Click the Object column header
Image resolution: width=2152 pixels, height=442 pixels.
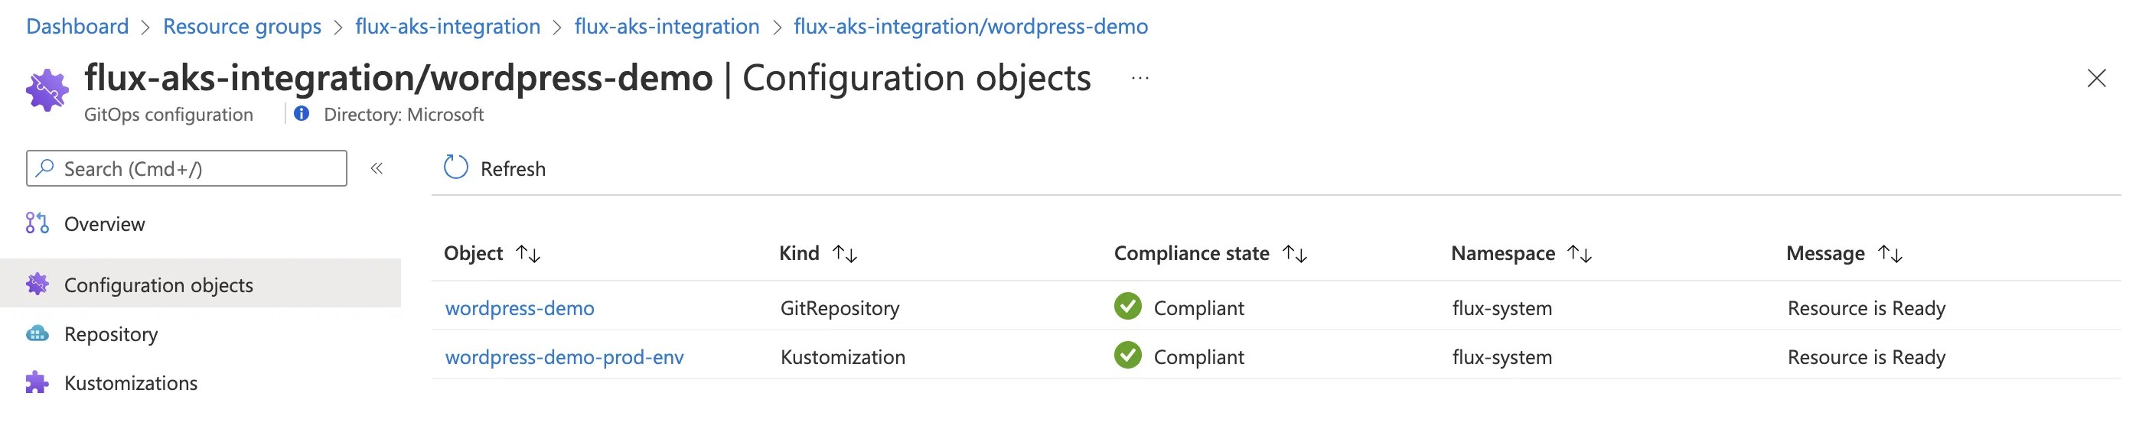point(473,253)
